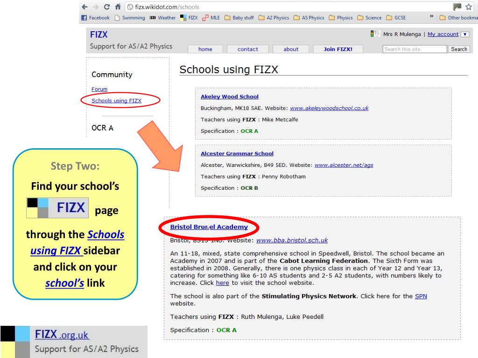478x358 pixels.
Task: Click the browser back arrow
Action: tap(85, 7)
